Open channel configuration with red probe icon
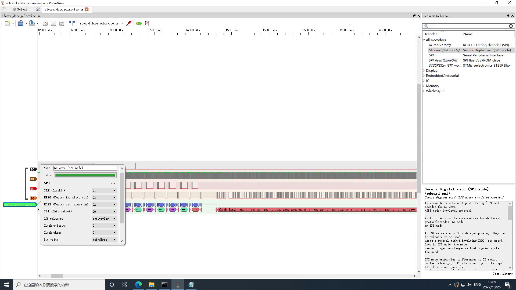Image resolution: width=516 pixels, height=290 pixels. pyautogui.click(x=129, y=23)
